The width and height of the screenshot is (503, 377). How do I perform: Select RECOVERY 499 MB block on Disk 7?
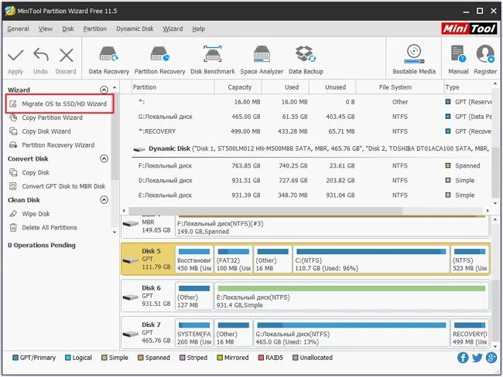tap(470, 333)
